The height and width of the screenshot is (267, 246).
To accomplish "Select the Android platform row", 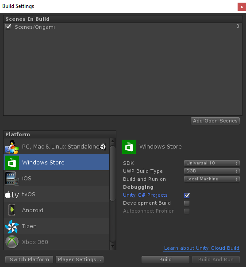I will [57, 210].
